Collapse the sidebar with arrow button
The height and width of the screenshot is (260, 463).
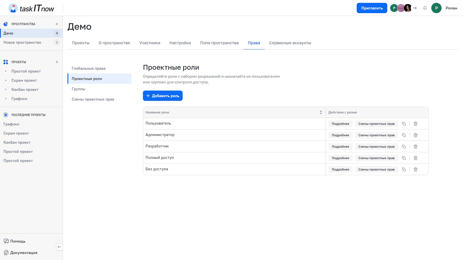(x=59, y=247)
